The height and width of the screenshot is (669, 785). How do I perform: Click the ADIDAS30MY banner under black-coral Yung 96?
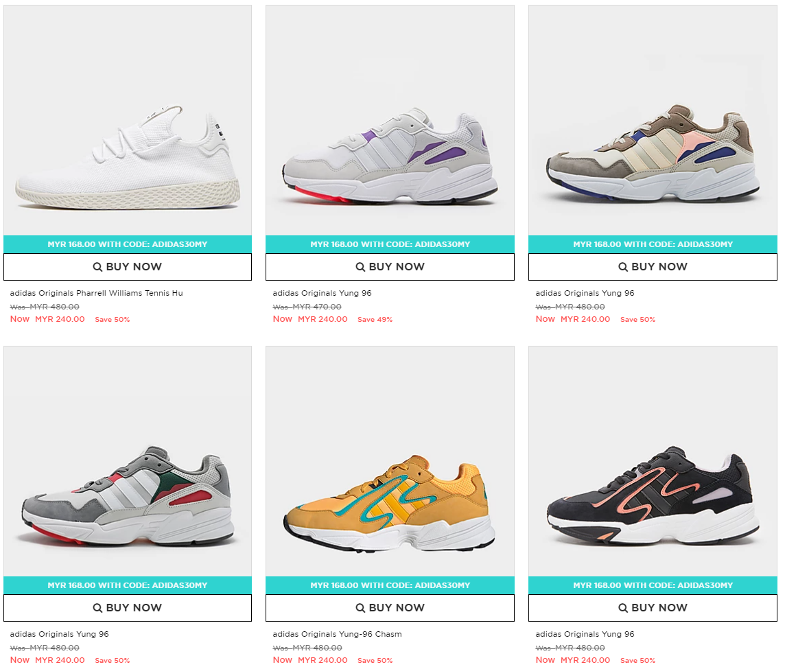653,585
